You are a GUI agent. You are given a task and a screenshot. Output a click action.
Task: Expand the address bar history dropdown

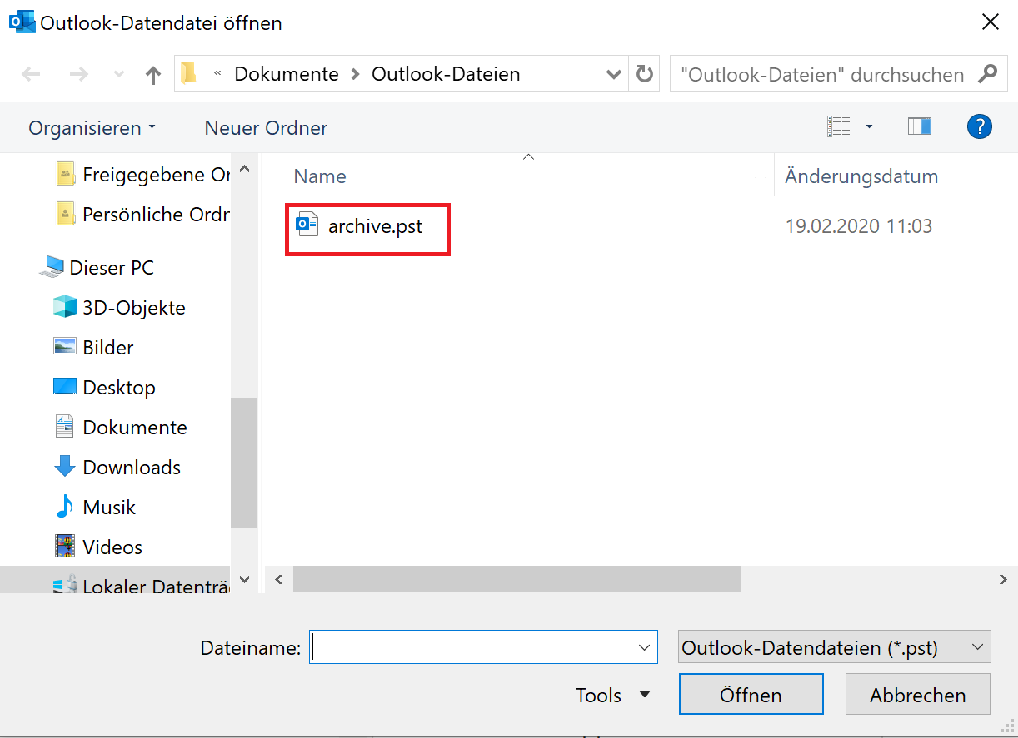click(614, 74)
